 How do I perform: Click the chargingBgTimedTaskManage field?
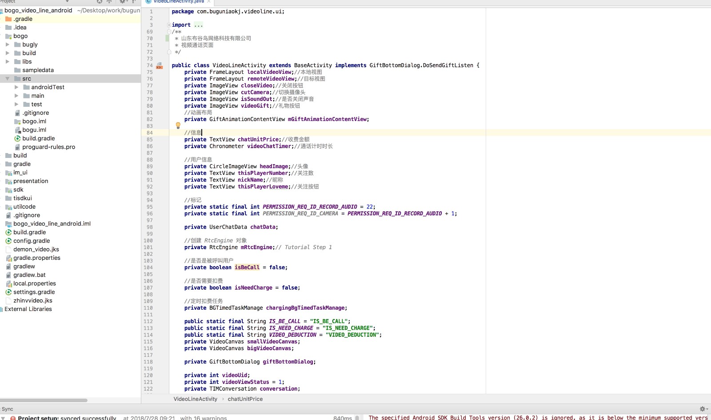click(305, 308)
